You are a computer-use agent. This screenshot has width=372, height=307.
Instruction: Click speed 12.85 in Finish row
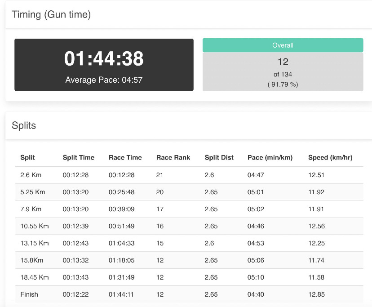pyautogui.click(x=316, y=295)
